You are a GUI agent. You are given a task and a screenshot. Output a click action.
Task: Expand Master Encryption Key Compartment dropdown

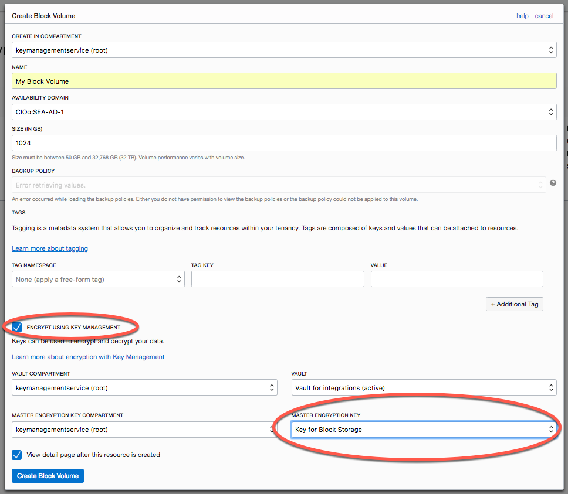[x=144, y=430]
